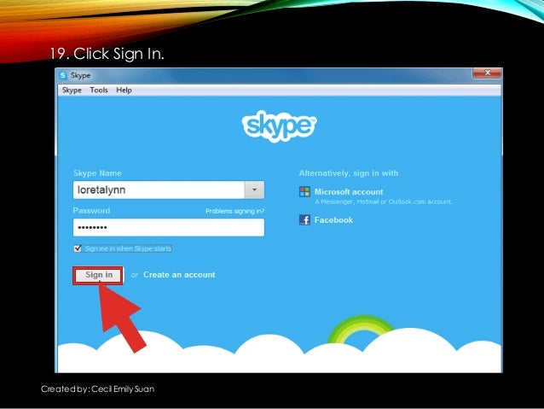544x409 pixels.
Task: Click the Messenger, Hotmail or Outlook.com description text
Action: [x=384, y=202]
